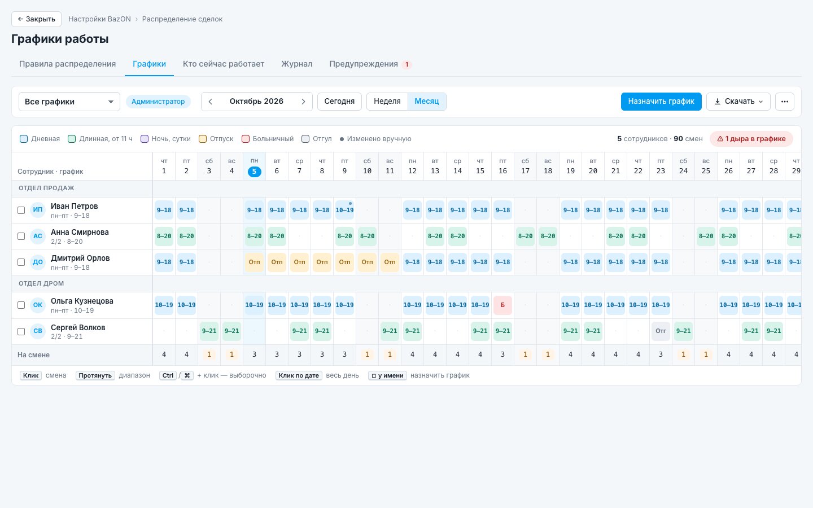Go to previous month with left chevron
The height and width of the screenshot is (508, 813).
(211, 102)
